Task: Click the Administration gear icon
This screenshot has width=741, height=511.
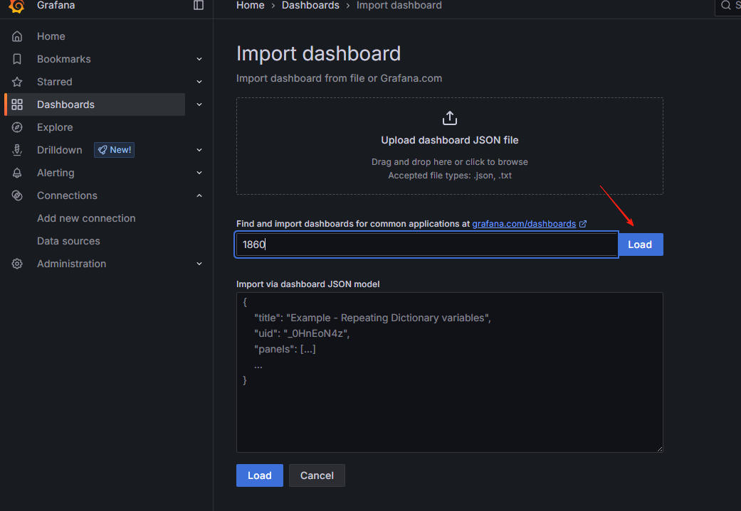Action: tap(17, 264)
